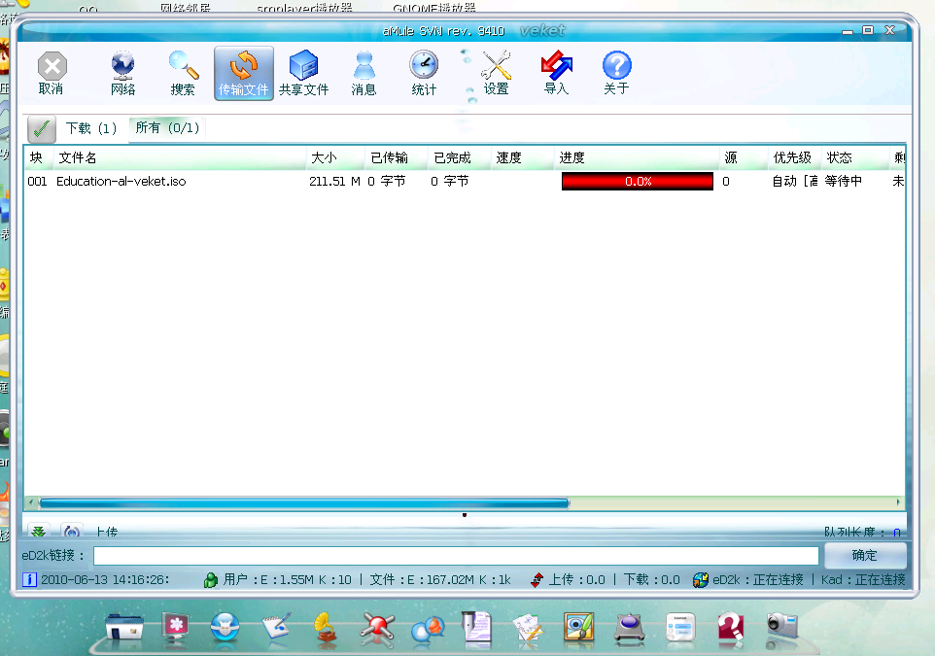Open the image viewer paintbrush dock icon

[x=578, y=629]
